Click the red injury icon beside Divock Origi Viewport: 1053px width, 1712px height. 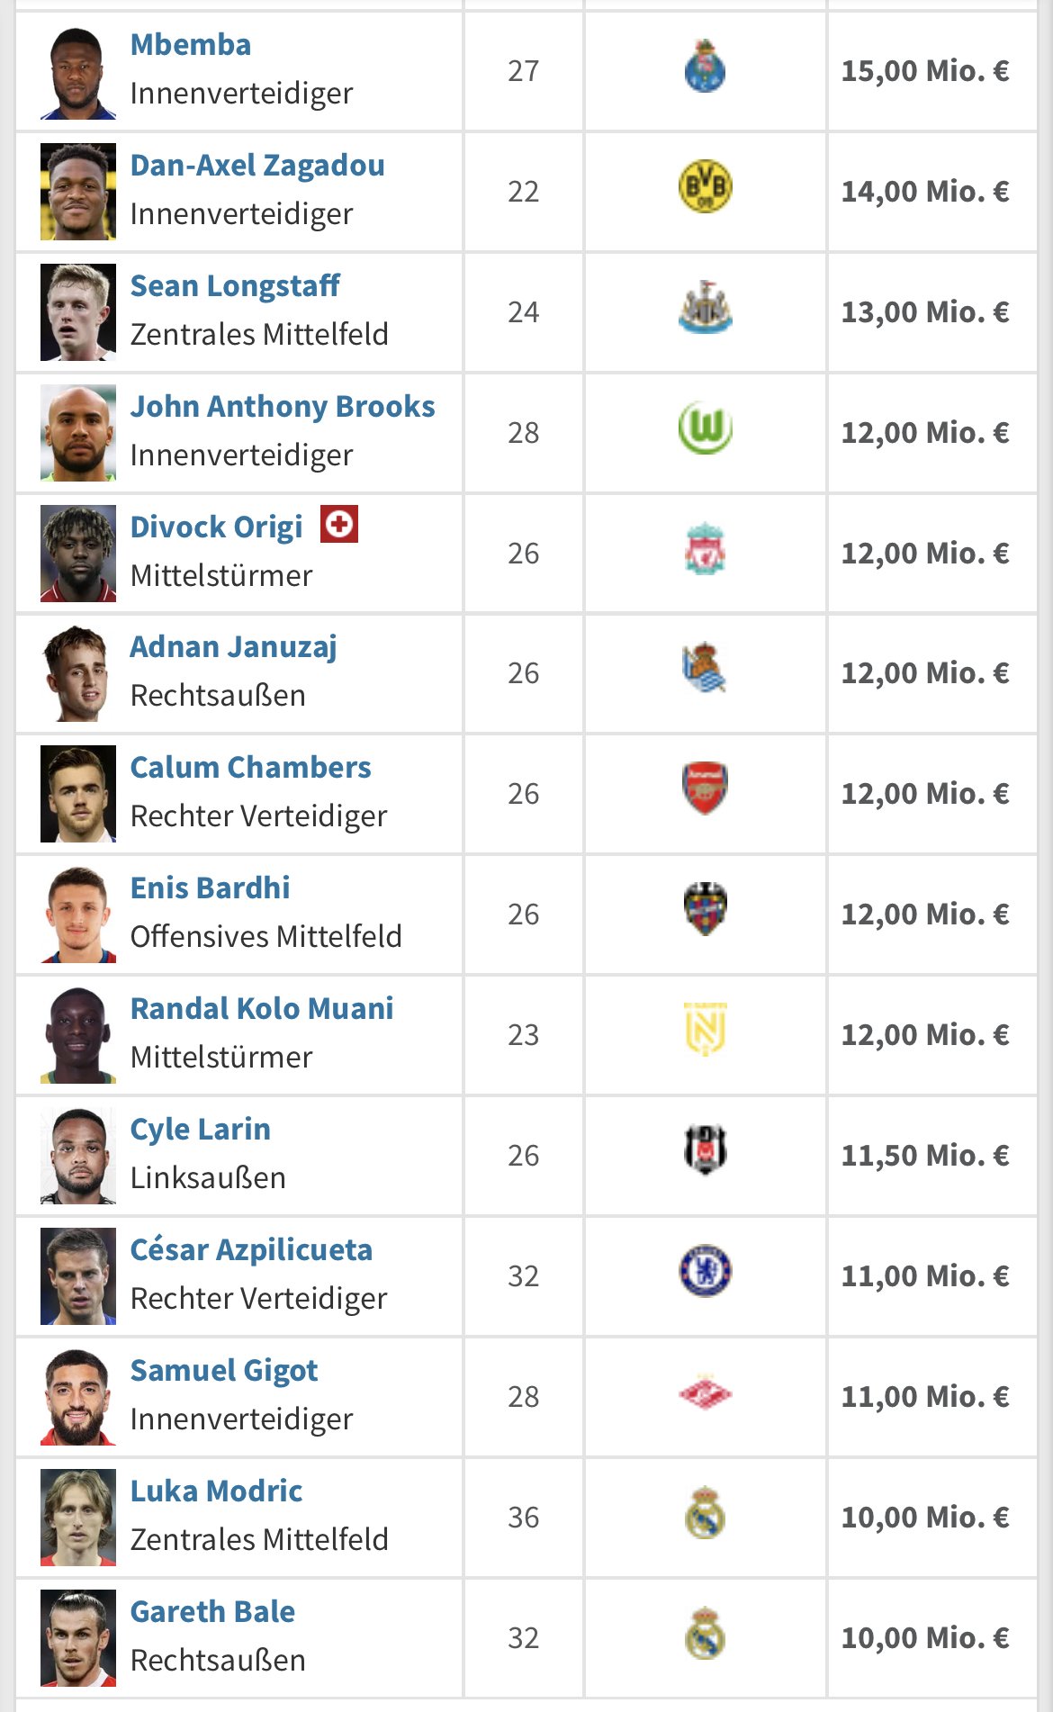tap(339, 524)
